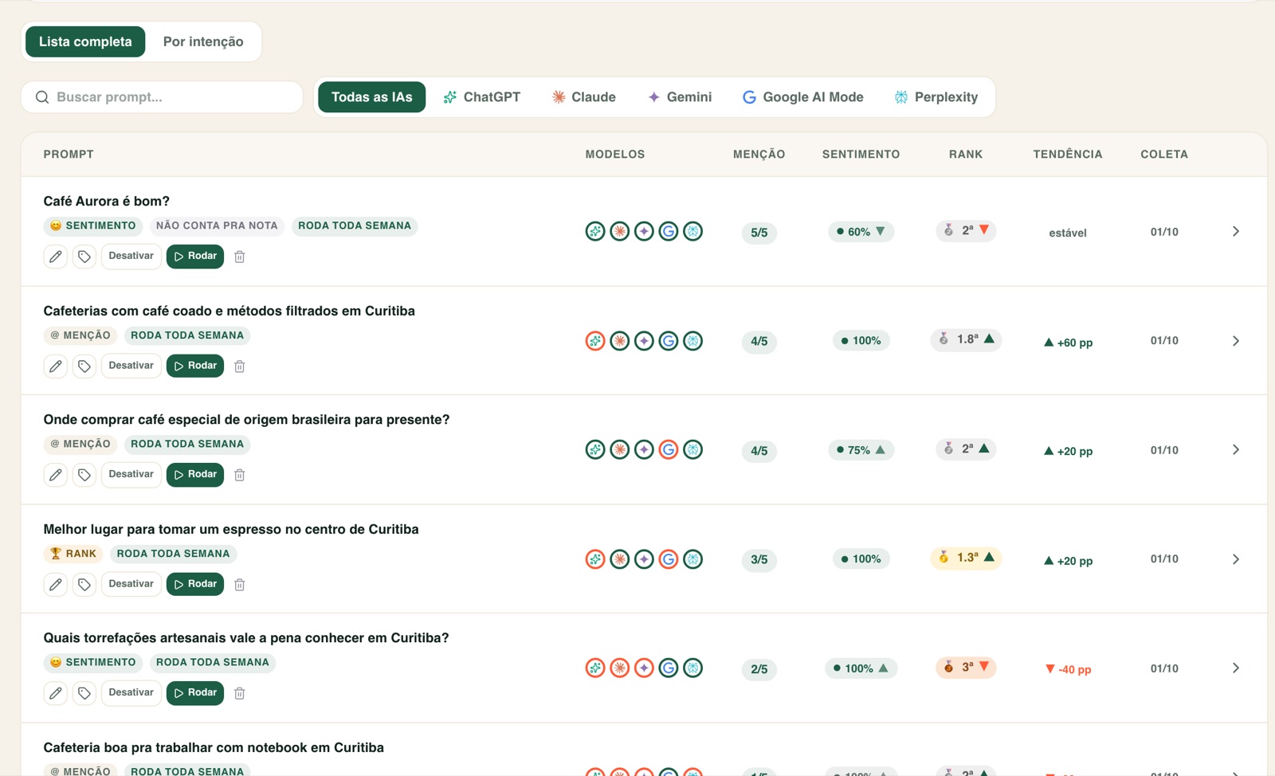The width and height of the screenshot is (1275, 776).
Task: Filter by Gemini tab
Action: (x=680, y=97)
